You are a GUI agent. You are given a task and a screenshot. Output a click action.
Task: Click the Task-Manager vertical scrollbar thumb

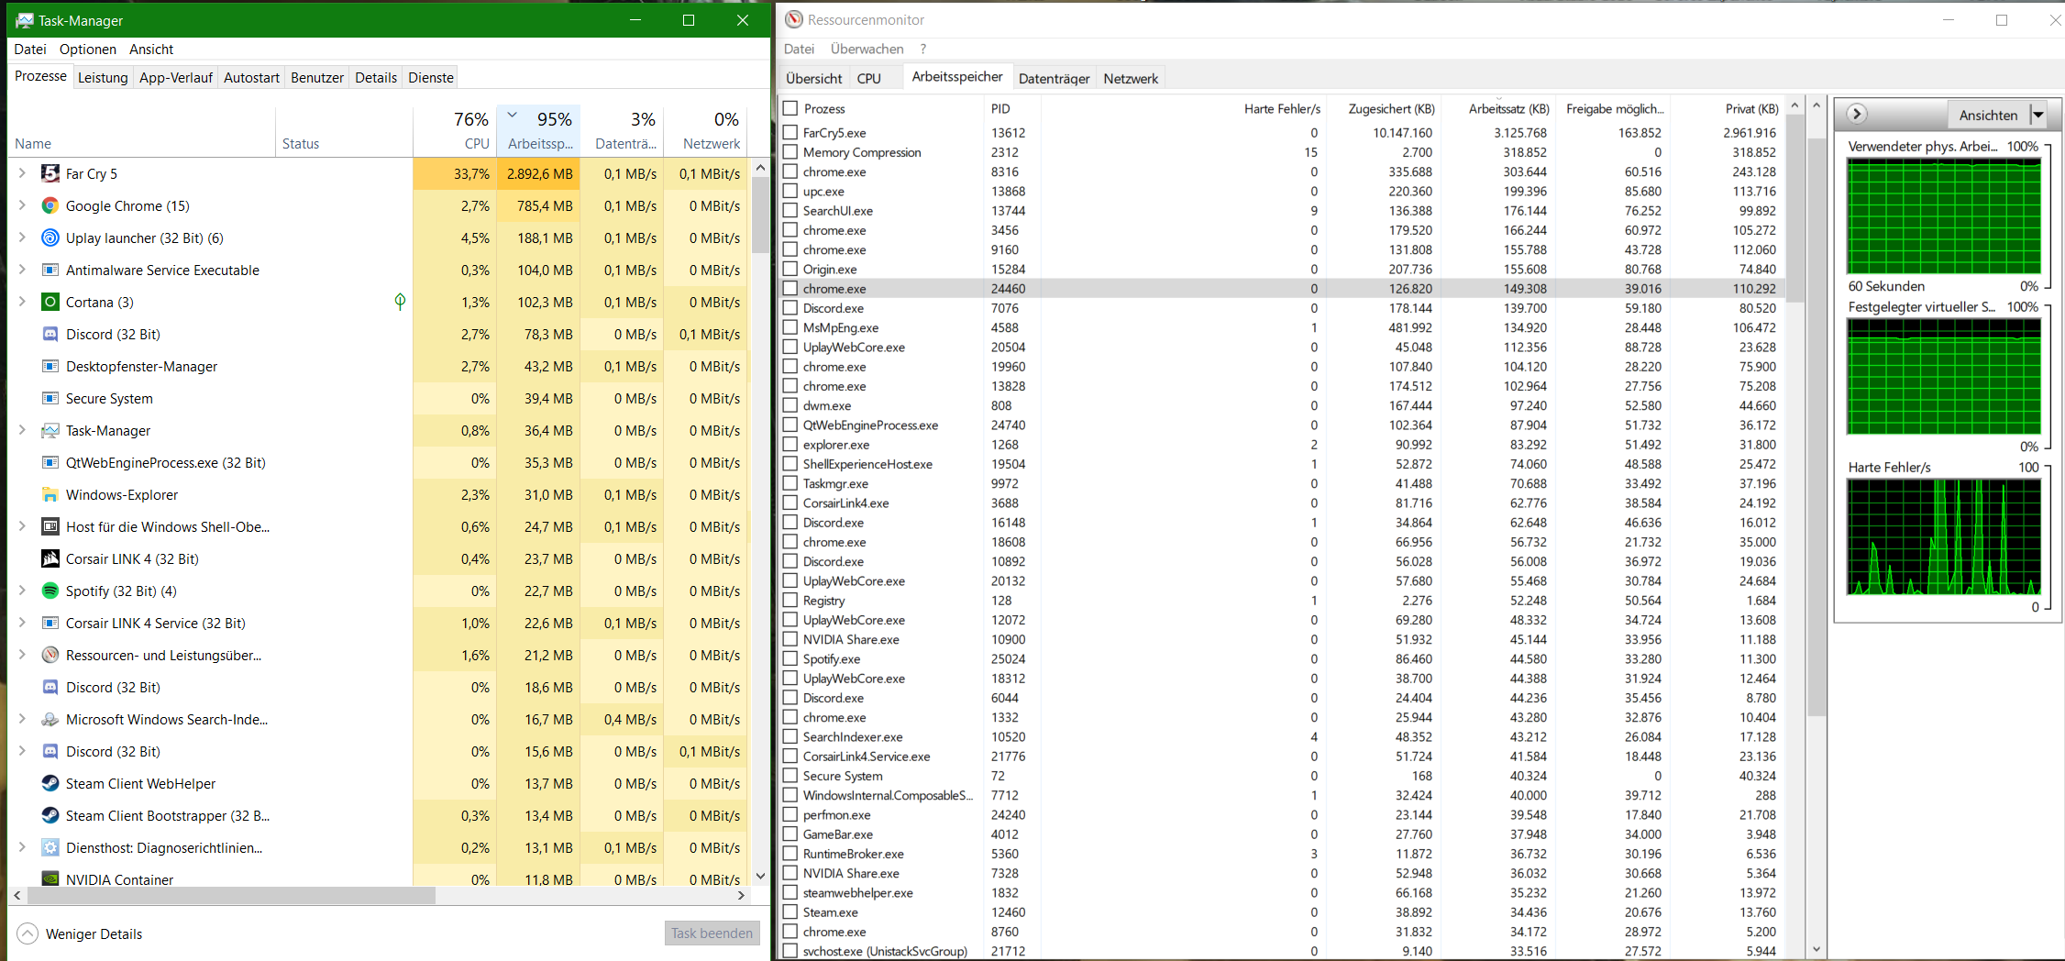760,215
